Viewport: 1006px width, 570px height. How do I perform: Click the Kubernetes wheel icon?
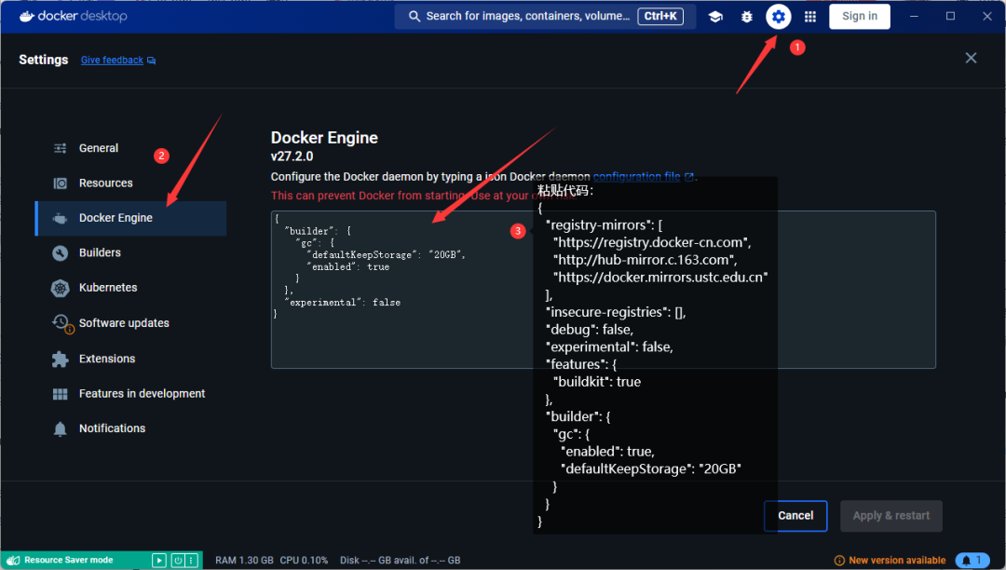61,289
